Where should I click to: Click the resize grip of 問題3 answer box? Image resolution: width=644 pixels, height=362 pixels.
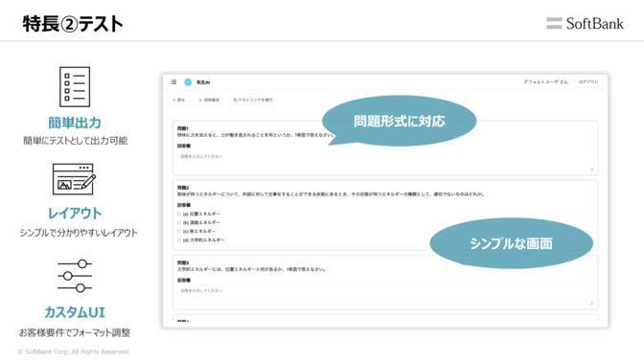[591, 303]
